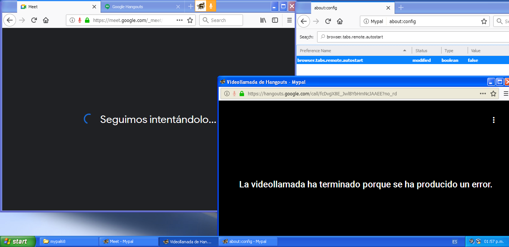Click forward arrow in about:config window
Image resolution: width=509 pixels, height=247 pixels.
click(316, 21)
